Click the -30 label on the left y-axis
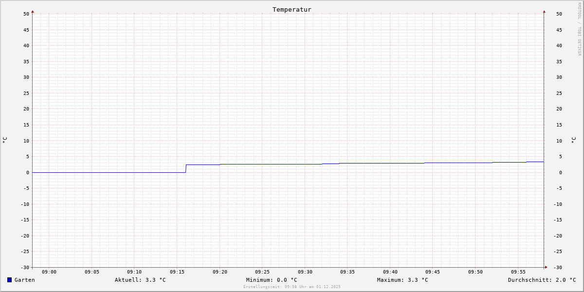The width and height of the screenshot is (584, 292). point(25,268)
